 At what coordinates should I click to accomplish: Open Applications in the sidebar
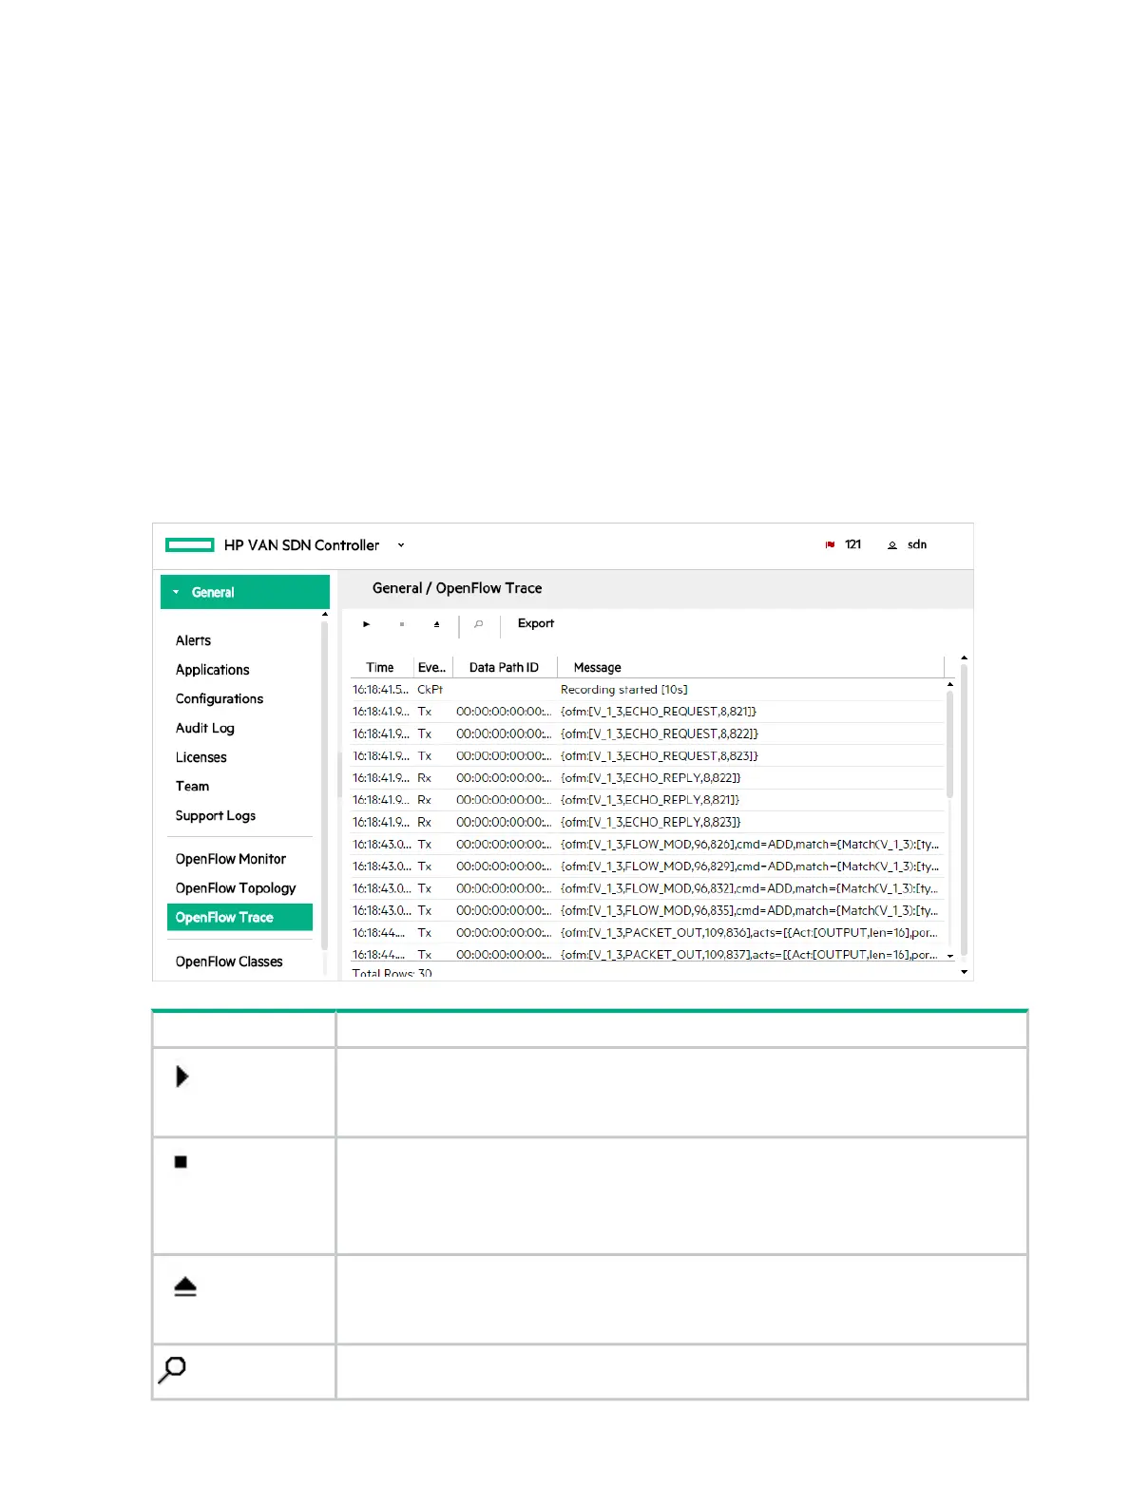pos(212,670)
